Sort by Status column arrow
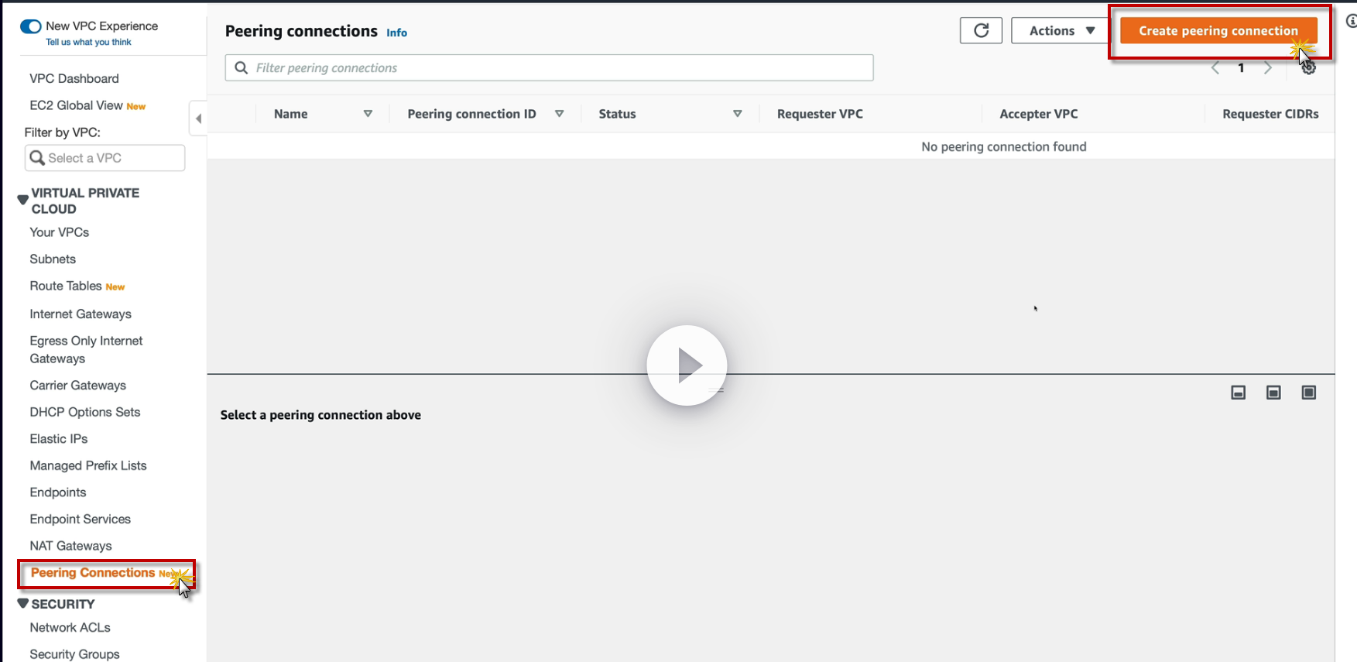1357x662 pixels. 738,114
